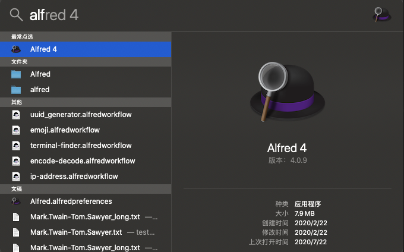Select encode-decode.alfredworkflow result
Screen dimensions: 404x252
tap(86, 161)
